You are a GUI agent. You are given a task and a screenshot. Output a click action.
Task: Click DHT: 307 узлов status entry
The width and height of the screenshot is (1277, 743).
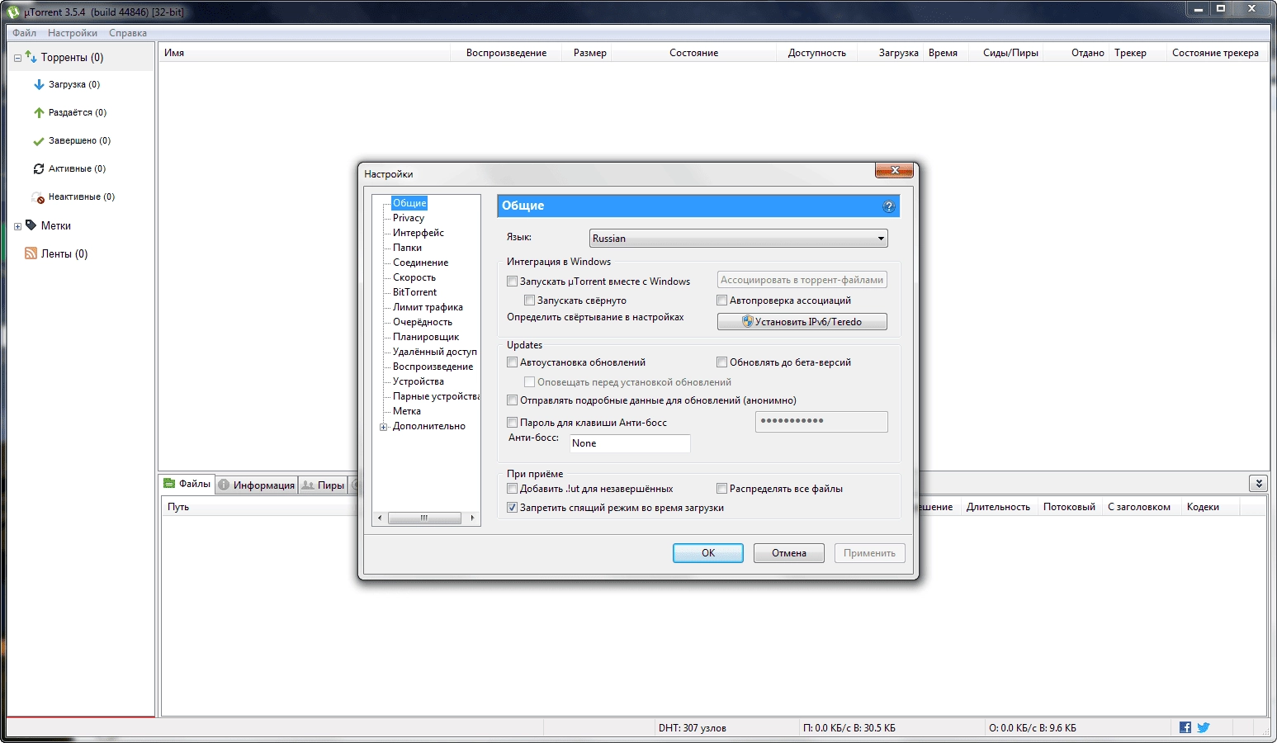[692, 728]
